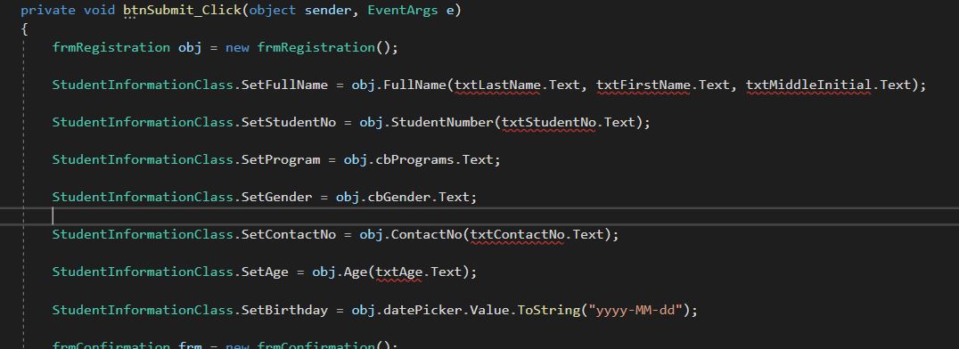
Task: Click frmRegistration constructor call after new
Action: click(316, 48)
